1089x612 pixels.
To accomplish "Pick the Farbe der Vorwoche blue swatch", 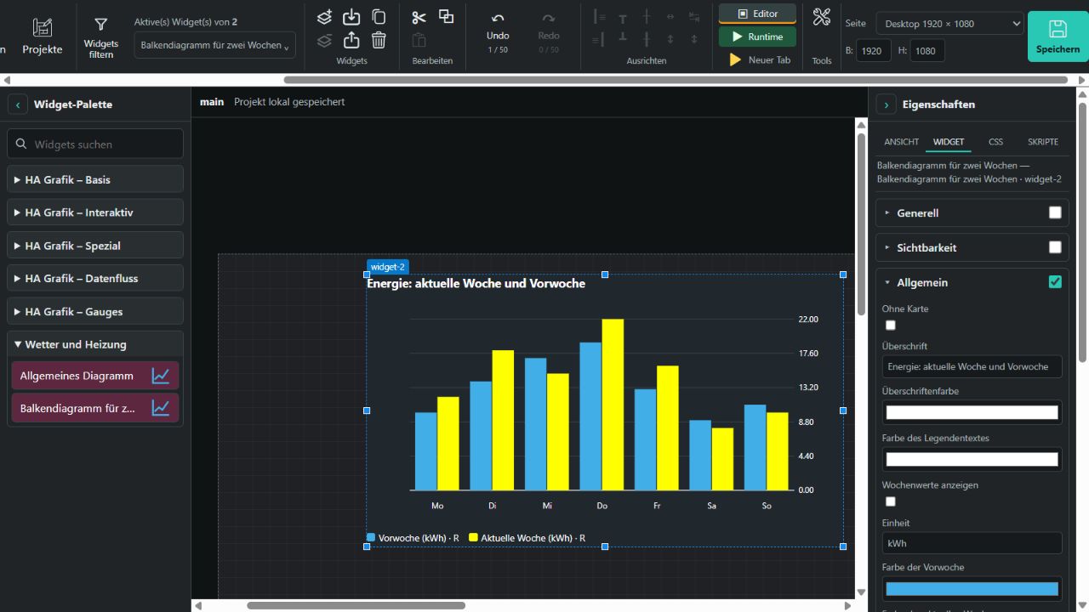I will 972,588.
